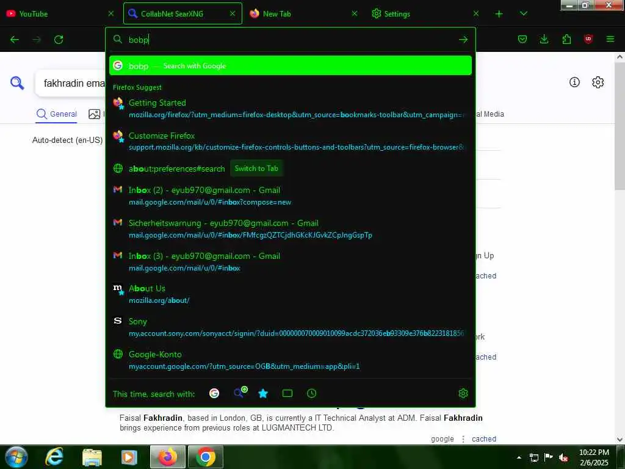Viewport: 625px width, 469px height.
Task: Launch Internet Explorer from taskbar
Action: click(x=54, y=457)
